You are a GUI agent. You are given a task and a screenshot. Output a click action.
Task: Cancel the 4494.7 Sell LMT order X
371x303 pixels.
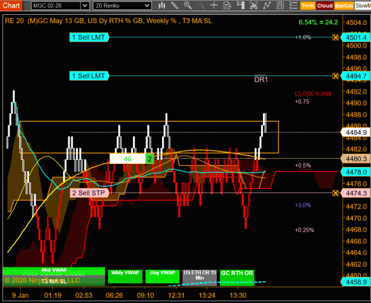335,76
